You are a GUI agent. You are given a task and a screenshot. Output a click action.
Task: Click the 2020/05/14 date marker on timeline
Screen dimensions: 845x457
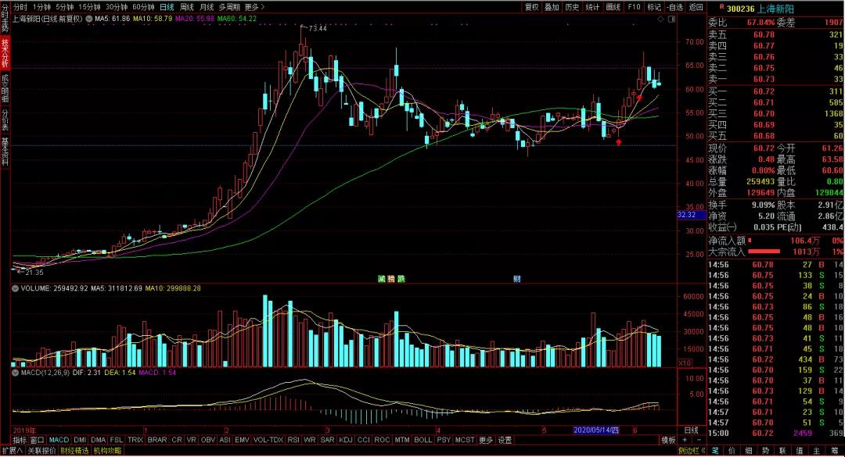(x=596, y=430)
